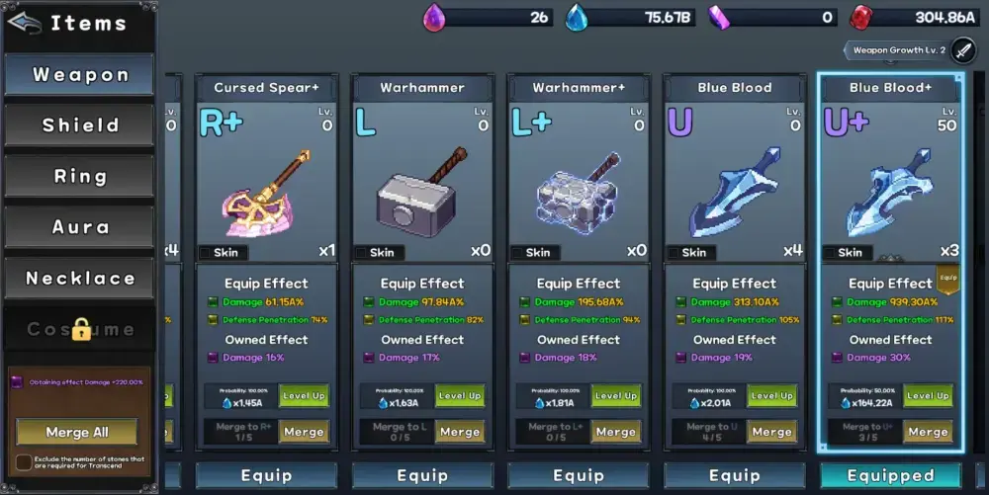Click the Merge All button
This screenshot has height=495, width=989.
77,432
